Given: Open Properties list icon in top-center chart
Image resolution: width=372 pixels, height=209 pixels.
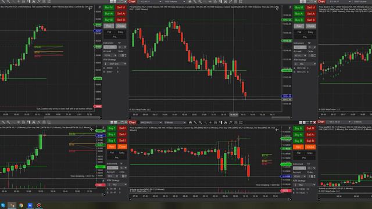Looking at the screenshot, I should 241,1.
